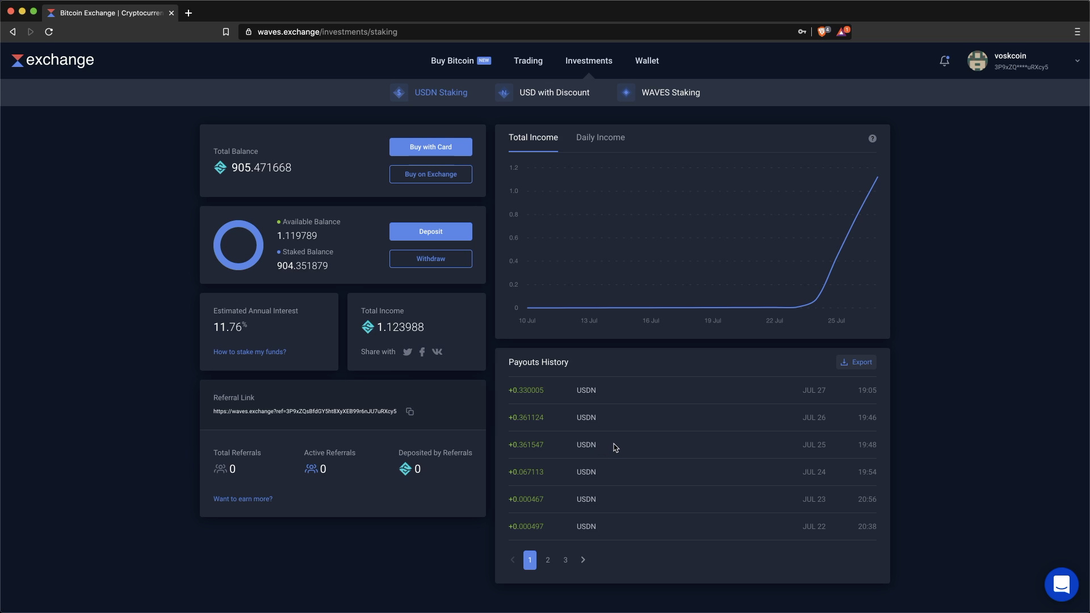Viewport: 1090px width, 613px height.
Task: Share total income on Twitter
Action: pyautogui.click(x=408, y=352)
